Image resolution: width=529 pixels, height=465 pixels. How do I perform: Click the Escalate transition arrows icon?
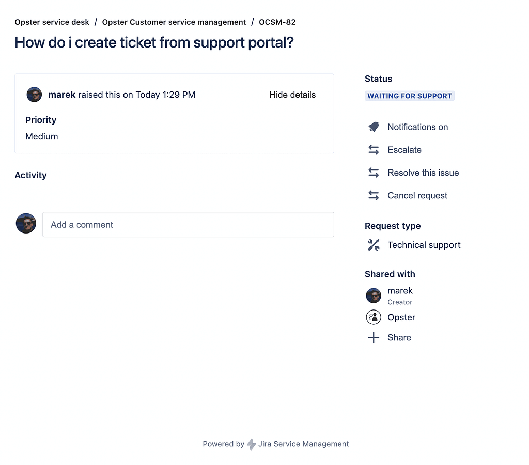pyautogui.click(x=374, y=149)
